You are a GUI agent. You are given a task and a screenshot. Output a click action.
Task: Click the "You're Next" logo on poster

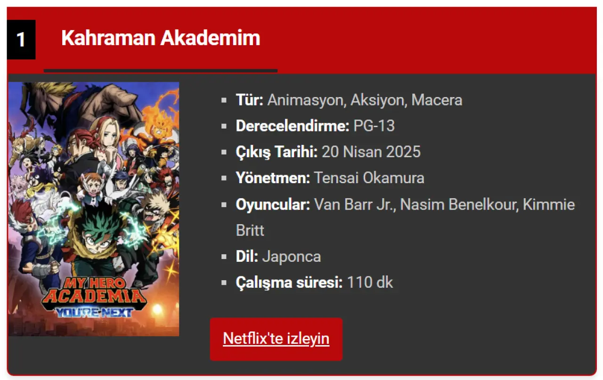94,311
